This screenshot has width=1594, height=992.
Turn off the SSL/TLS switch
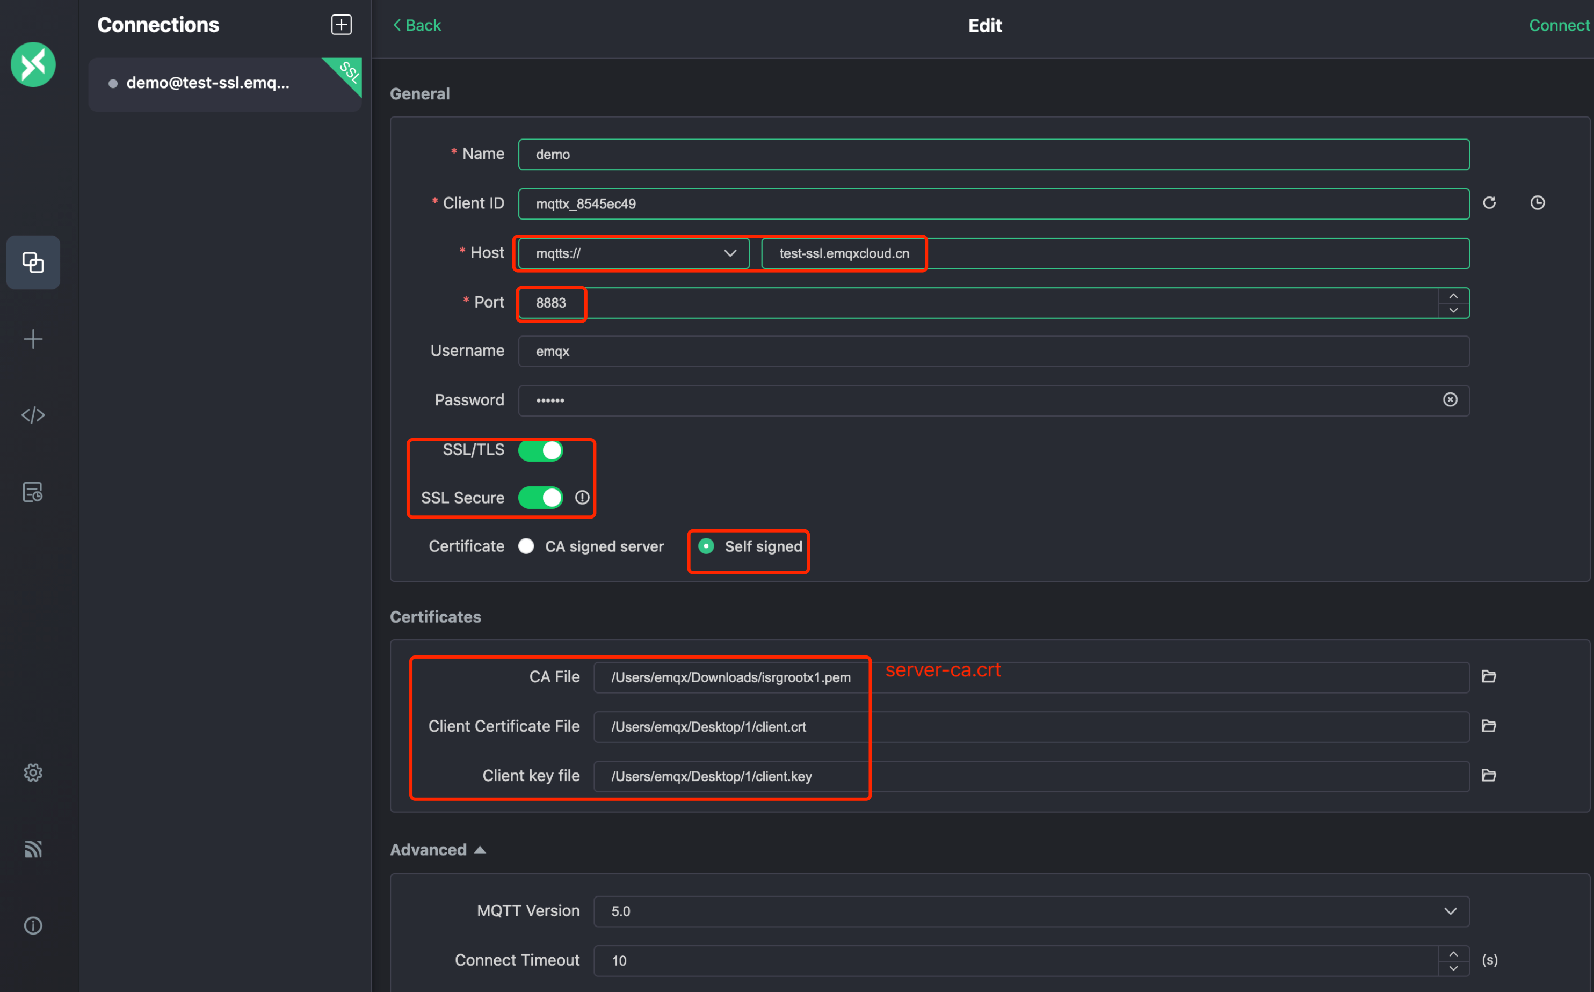tap(541, 451)
